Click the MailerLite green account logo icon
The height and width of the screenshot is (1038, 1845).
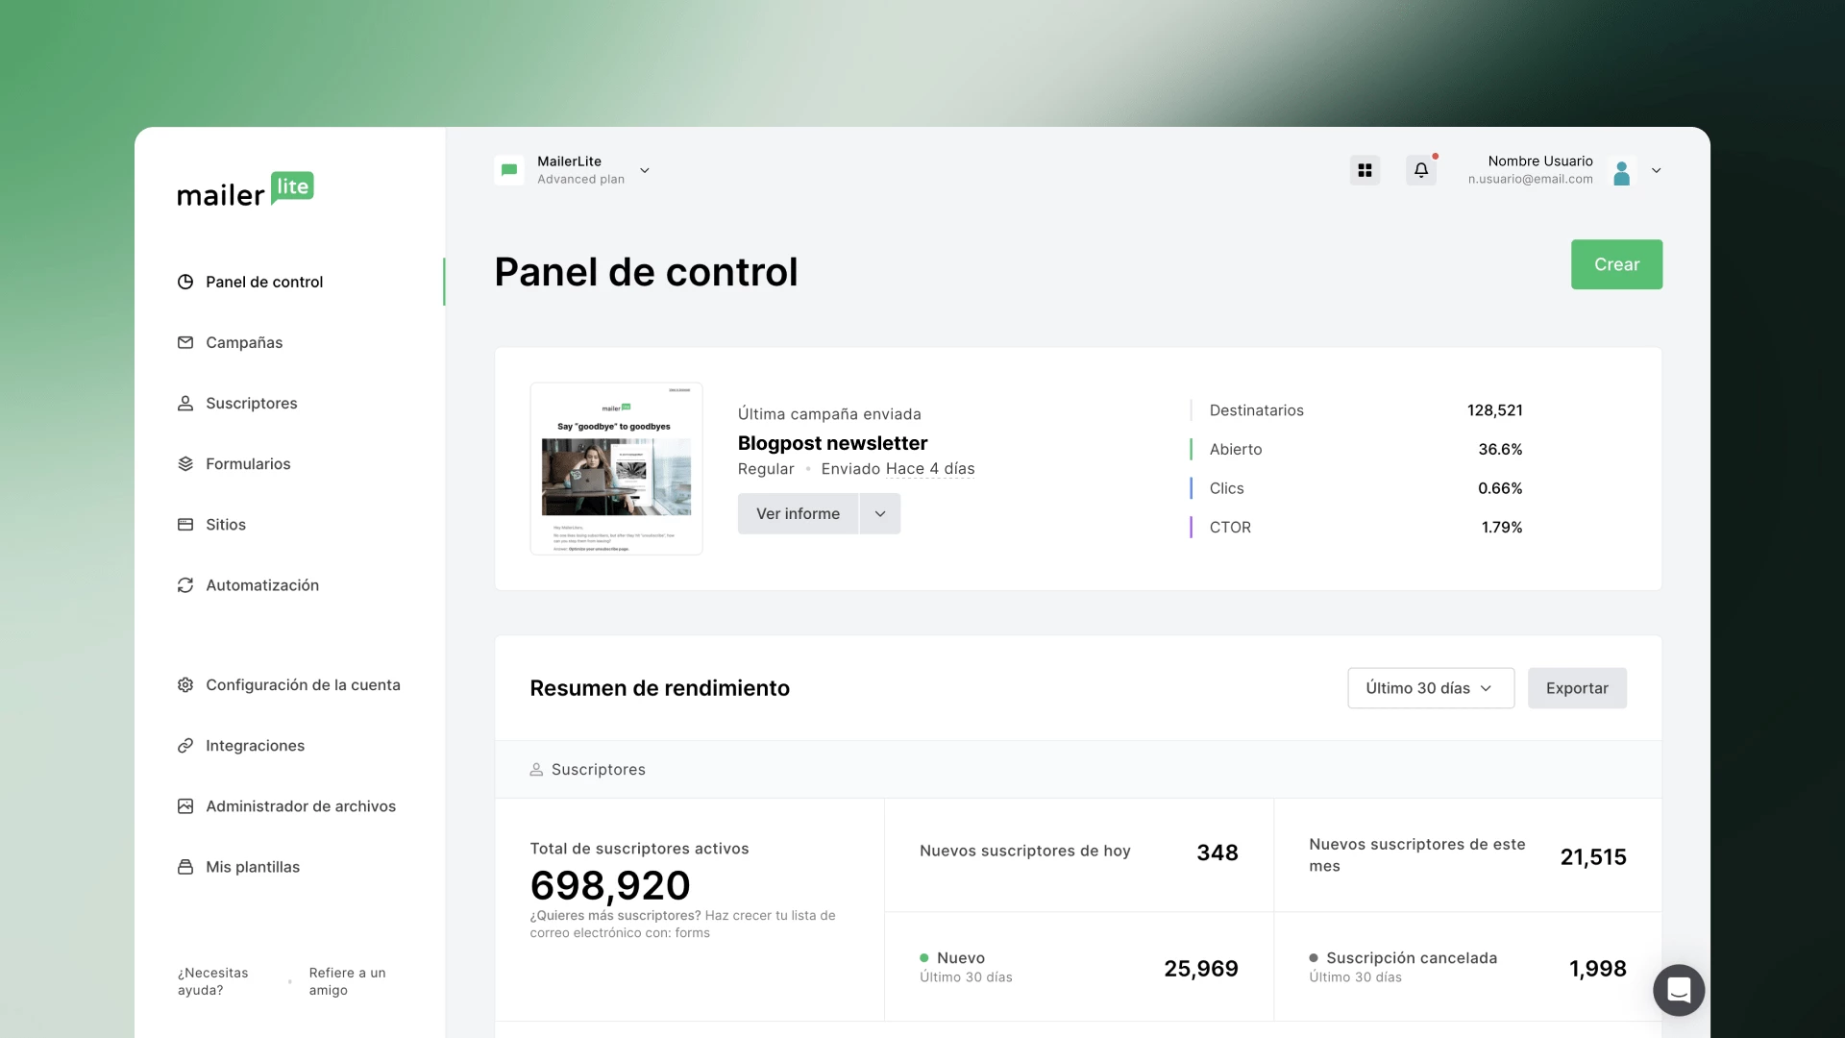point(509,170)
